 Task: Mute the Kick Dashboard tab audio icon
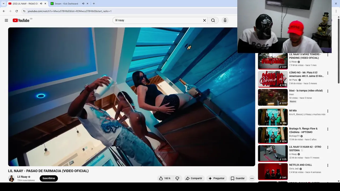coord(83,4)
